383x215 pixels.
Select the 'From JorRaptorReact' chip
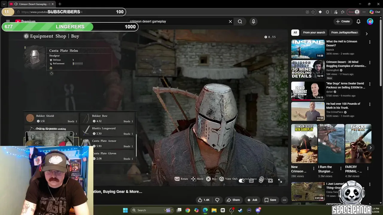(345, 33)
